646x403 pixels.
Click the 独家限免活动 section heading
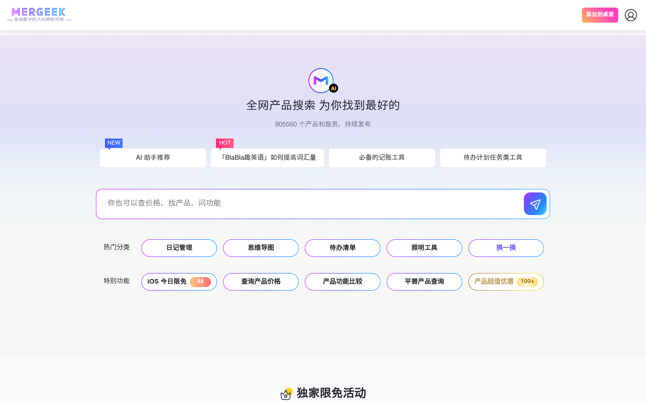(x=331, y=393)
